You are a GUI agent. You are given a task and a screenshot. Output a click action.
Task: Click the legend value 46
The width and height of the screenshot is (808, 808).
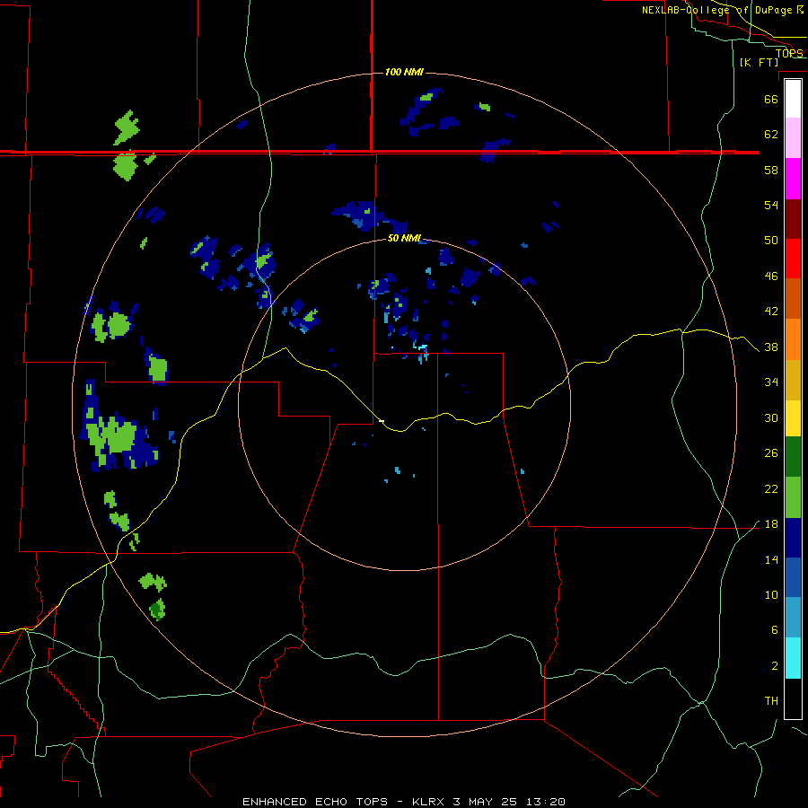pyautogui.click(x=771, y=277)
